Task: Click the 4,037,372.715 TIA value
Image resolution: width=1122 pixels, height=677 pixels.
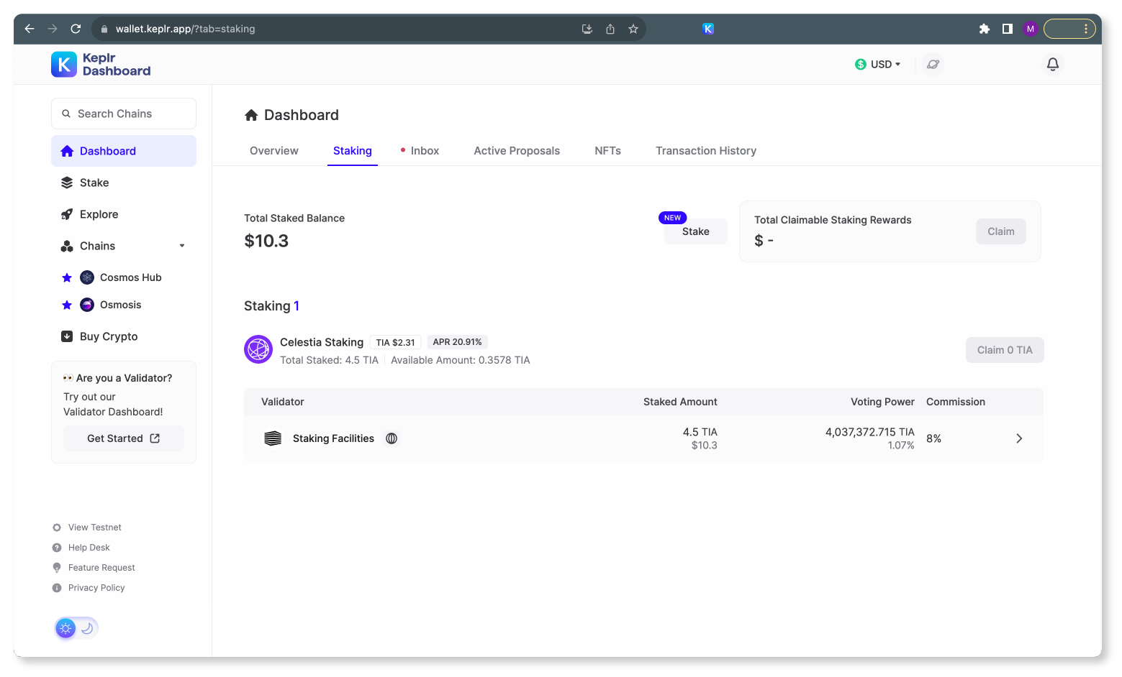Action: 870,432
